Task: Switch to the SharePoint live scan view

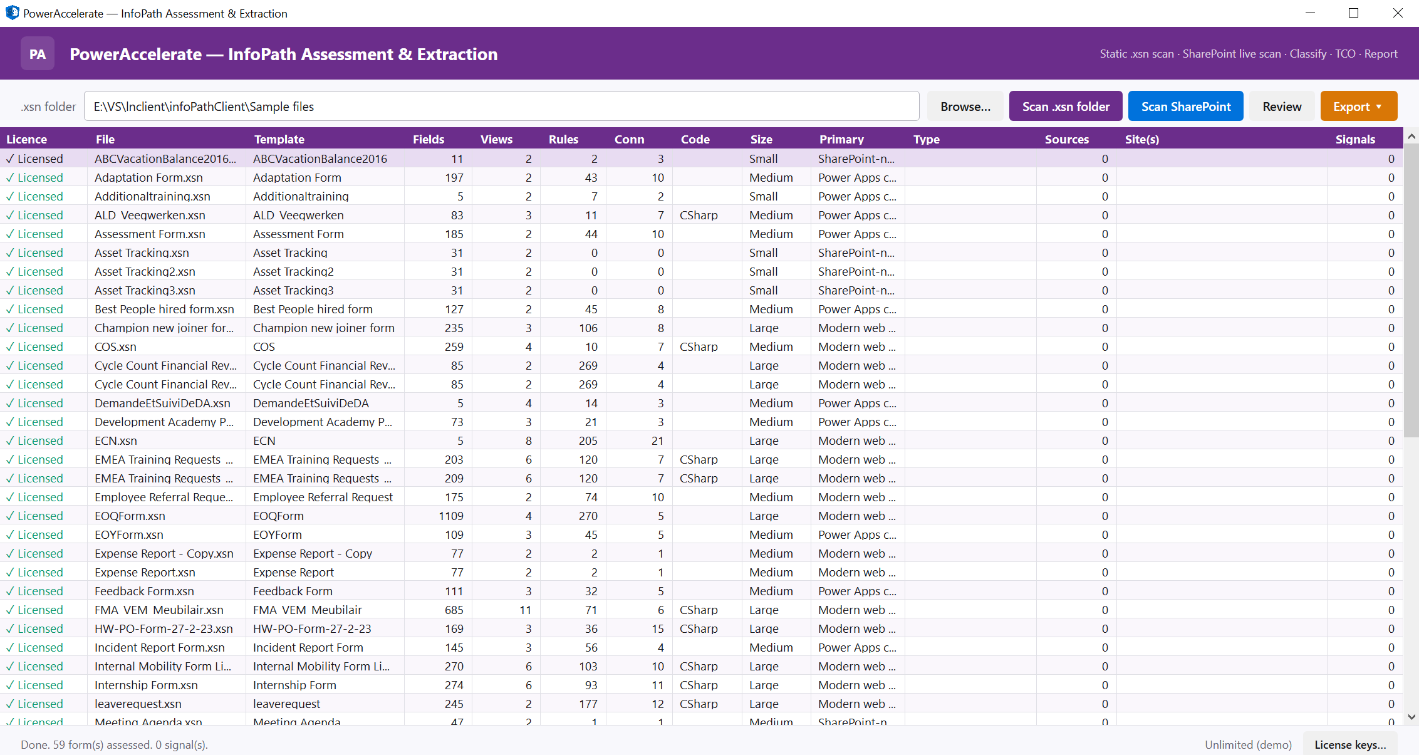Action: click(1232, 54)
